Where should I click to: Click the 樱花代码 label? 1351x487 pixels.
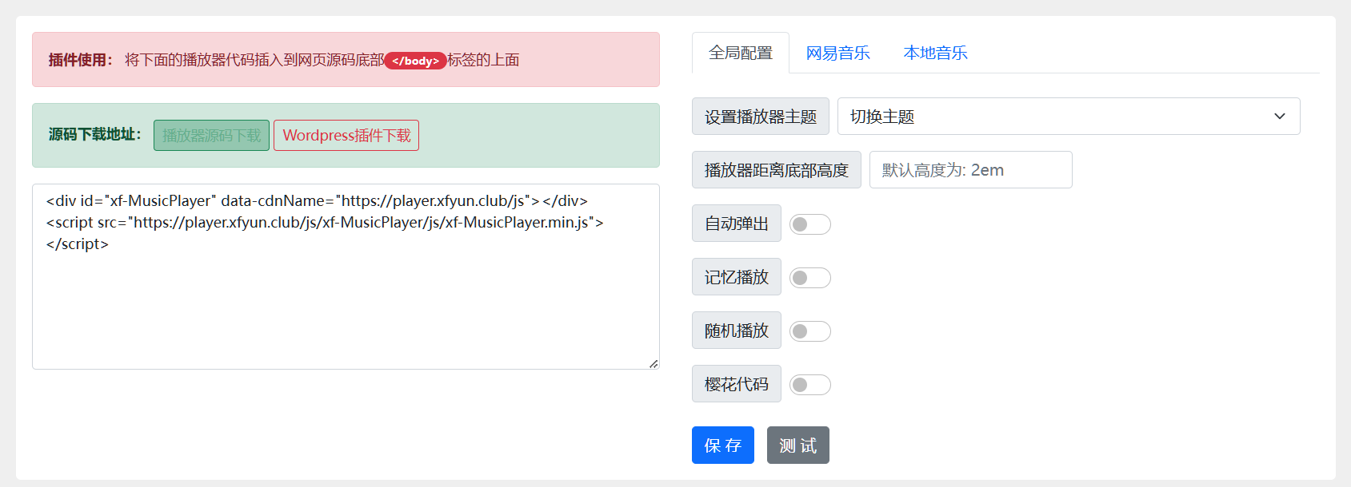coord(737,384)
